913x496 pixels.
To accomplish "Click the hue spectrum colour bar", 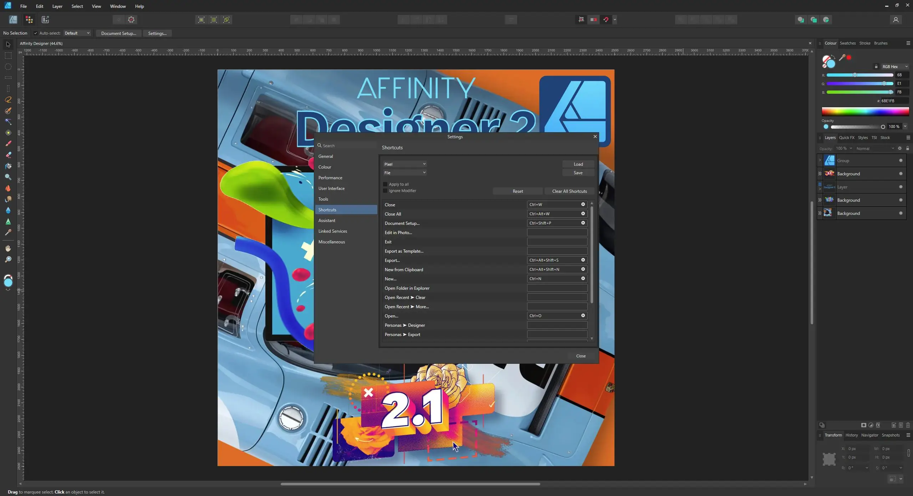I will [x=865, y=112].
